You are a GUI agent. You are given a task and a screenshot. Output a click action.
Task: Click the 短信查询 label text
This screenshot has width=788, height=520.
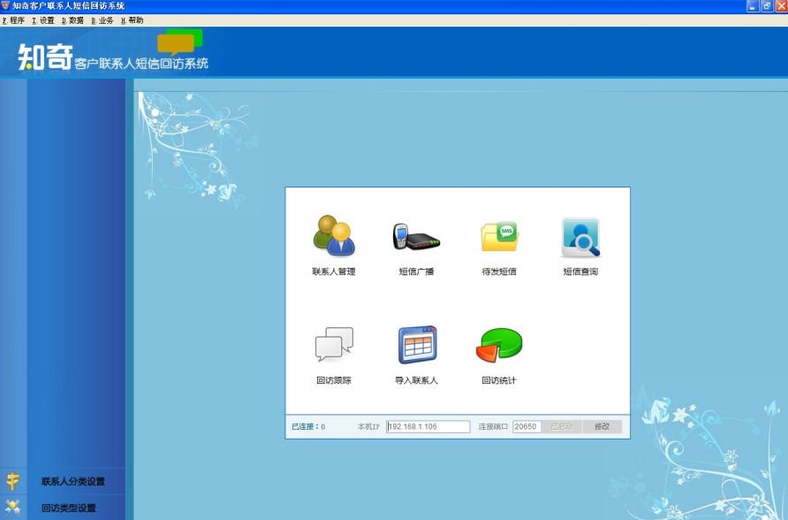(x=580, y=271)
